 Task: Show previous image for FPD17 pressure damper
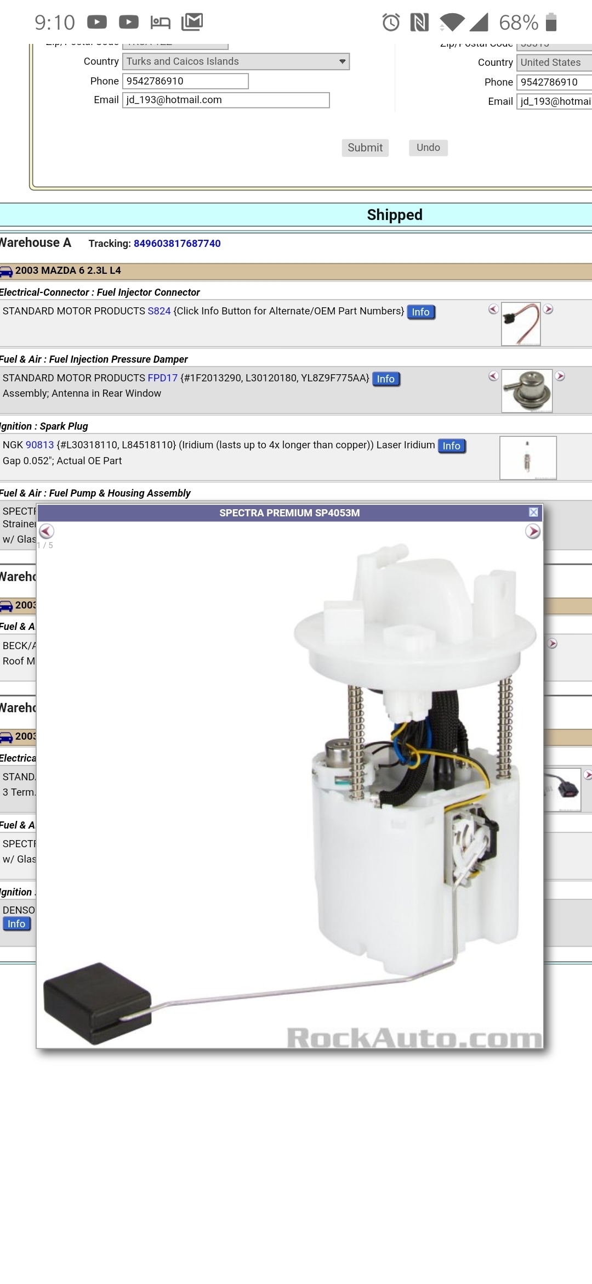tap(493, 376)
